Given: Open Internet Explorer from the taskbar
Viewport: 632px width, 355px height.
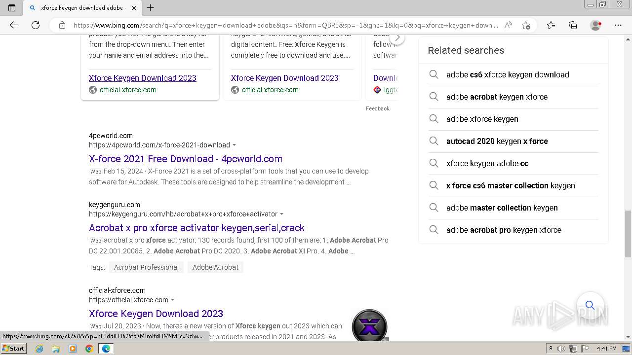Looking at the screenshot, I should pyautogui.click(x=39, y=349).
